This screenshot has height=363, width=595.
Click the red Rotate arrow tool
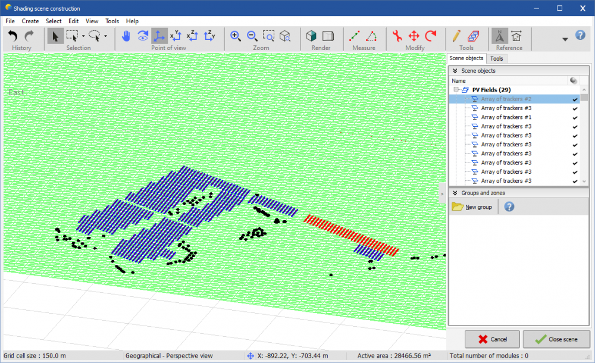click(x=431, y=36)
